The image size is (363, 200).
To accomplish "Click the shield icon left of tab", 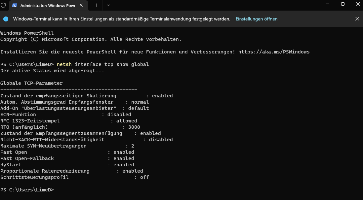I will (x=3, y=5).
